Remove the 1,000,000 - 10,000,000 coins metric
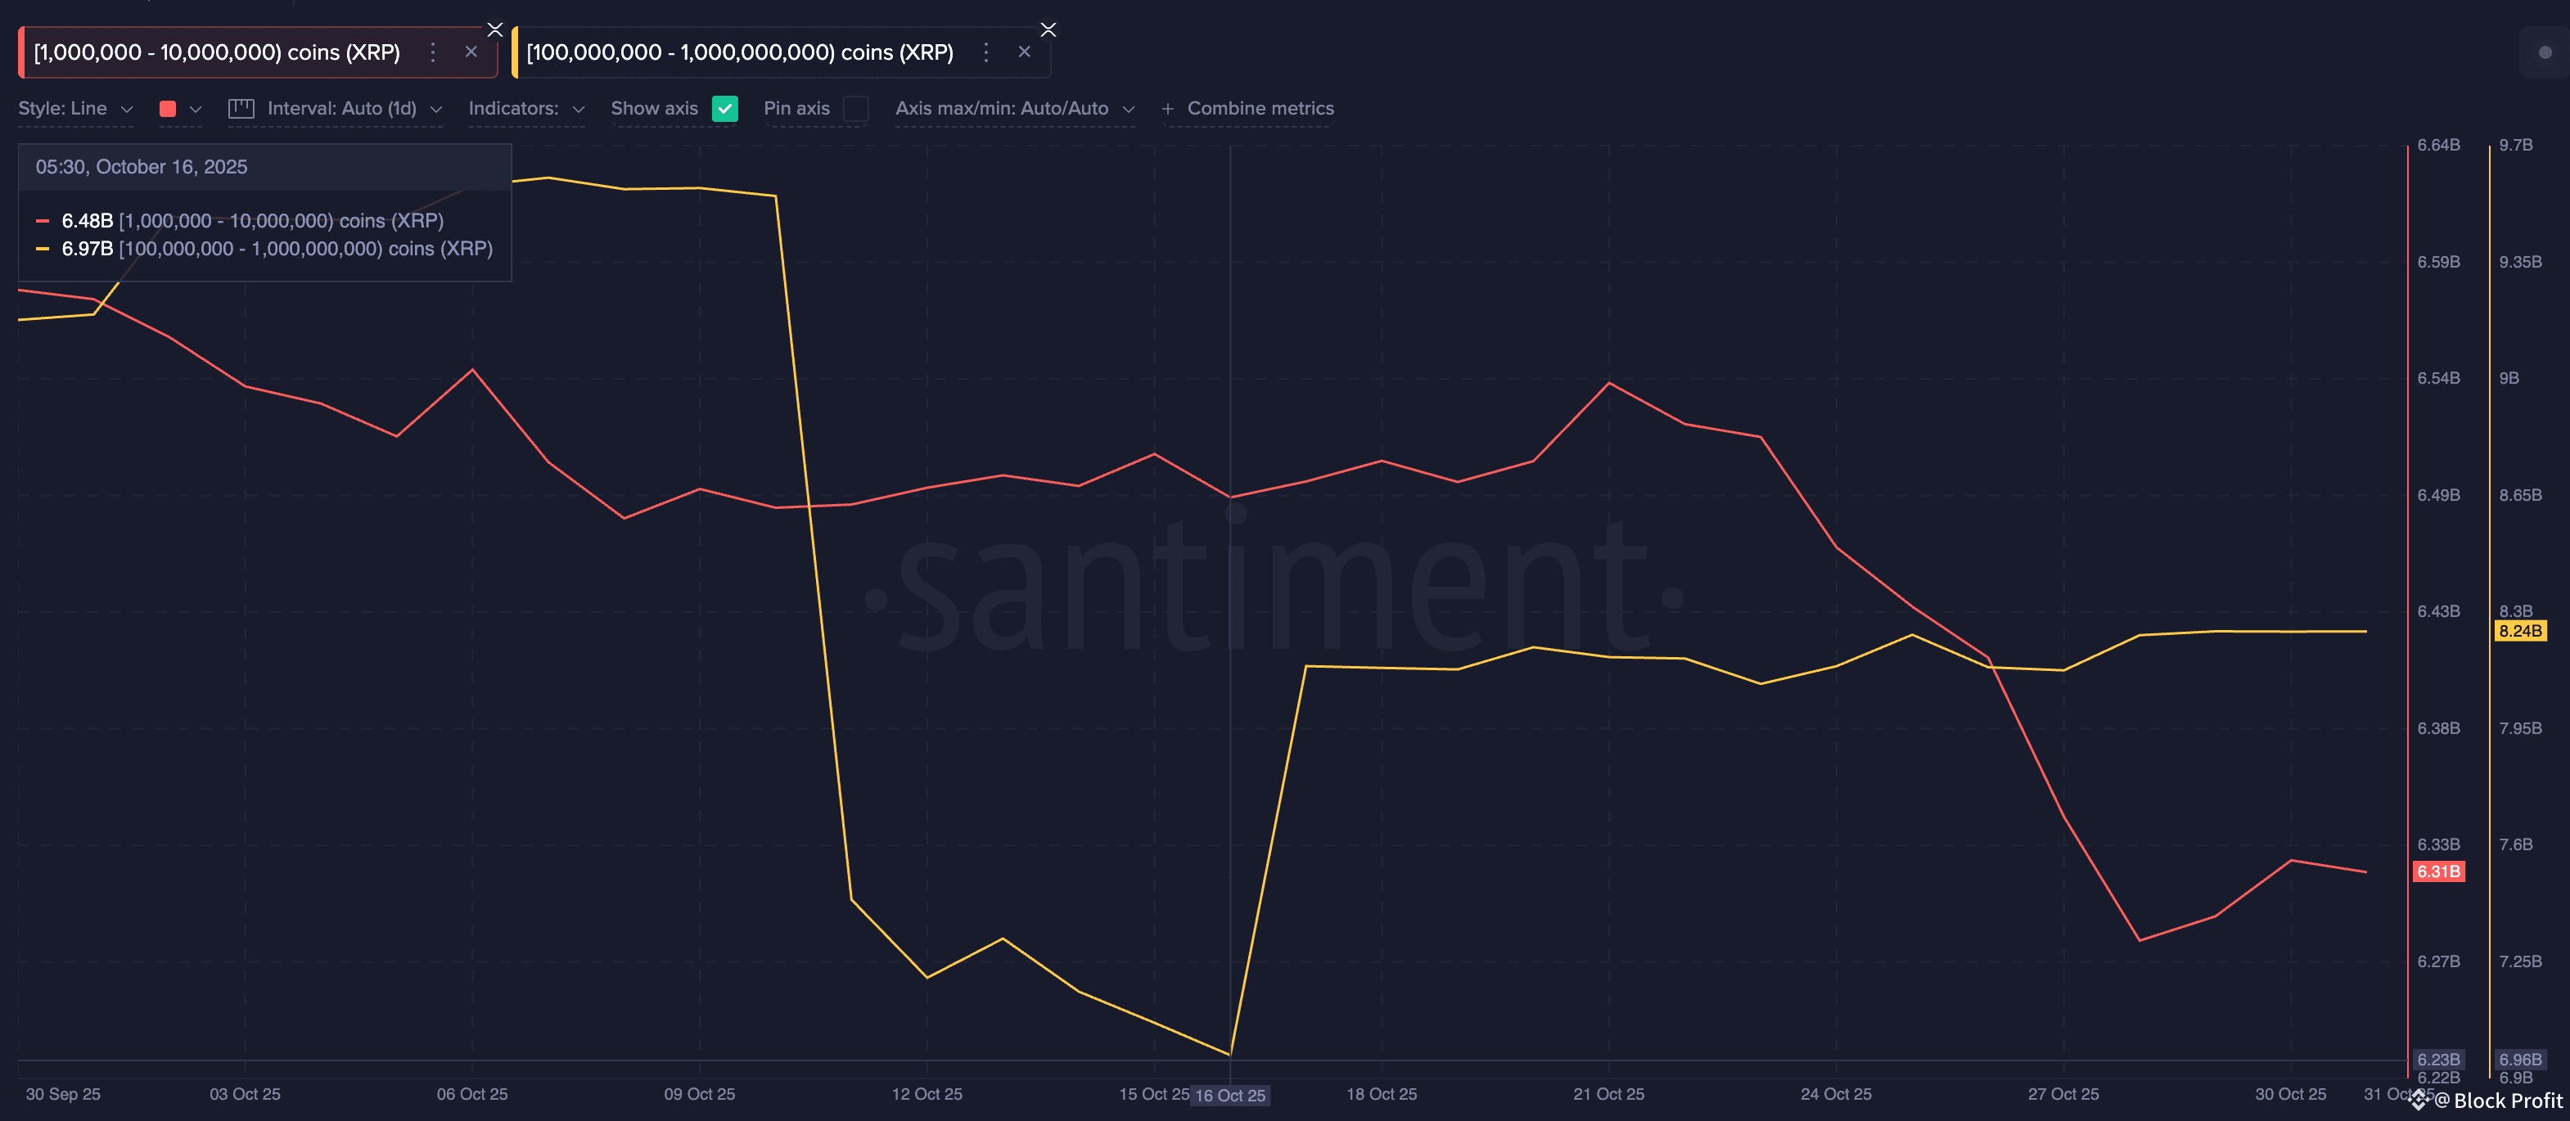Screen dimensions: 2570x1121 click(x=471, y=52)
